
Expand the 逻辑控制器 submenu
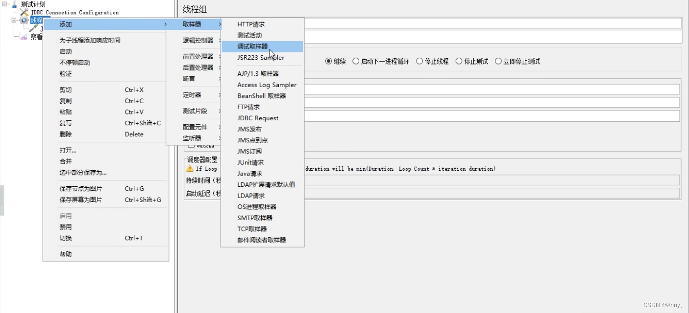194,40
